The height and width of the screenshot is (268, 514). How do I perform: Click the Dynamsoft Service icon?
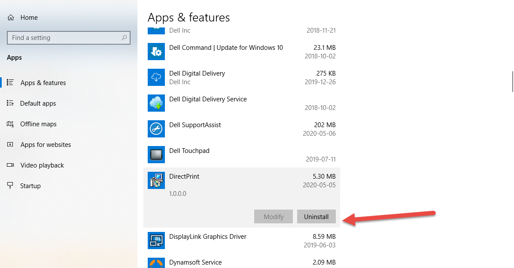tap(156, 263)
